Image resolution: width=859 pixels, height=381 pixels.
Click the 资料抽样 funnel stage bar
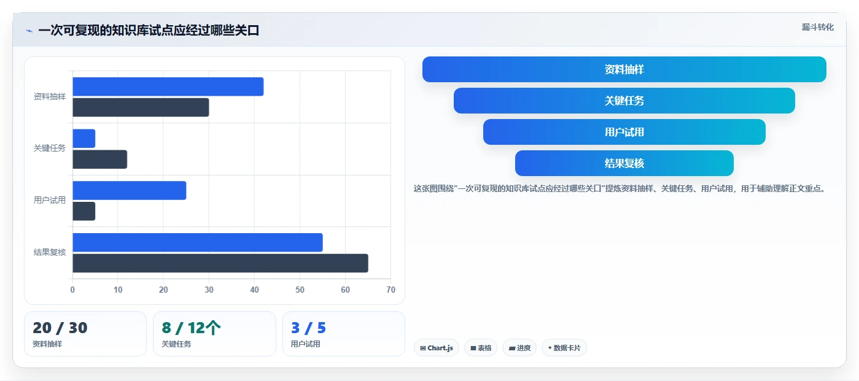[x=624, y=69]
